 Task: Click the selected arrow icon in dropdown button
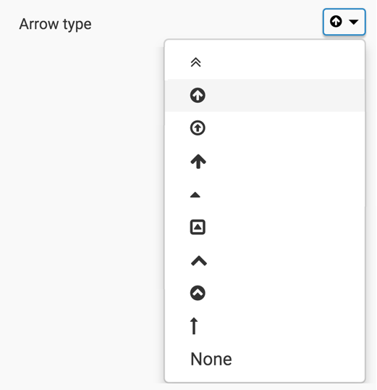336,22
